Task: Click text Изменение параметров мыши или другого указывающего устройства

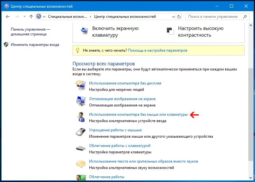Action: pyautogui.click(x=151, y=136)
